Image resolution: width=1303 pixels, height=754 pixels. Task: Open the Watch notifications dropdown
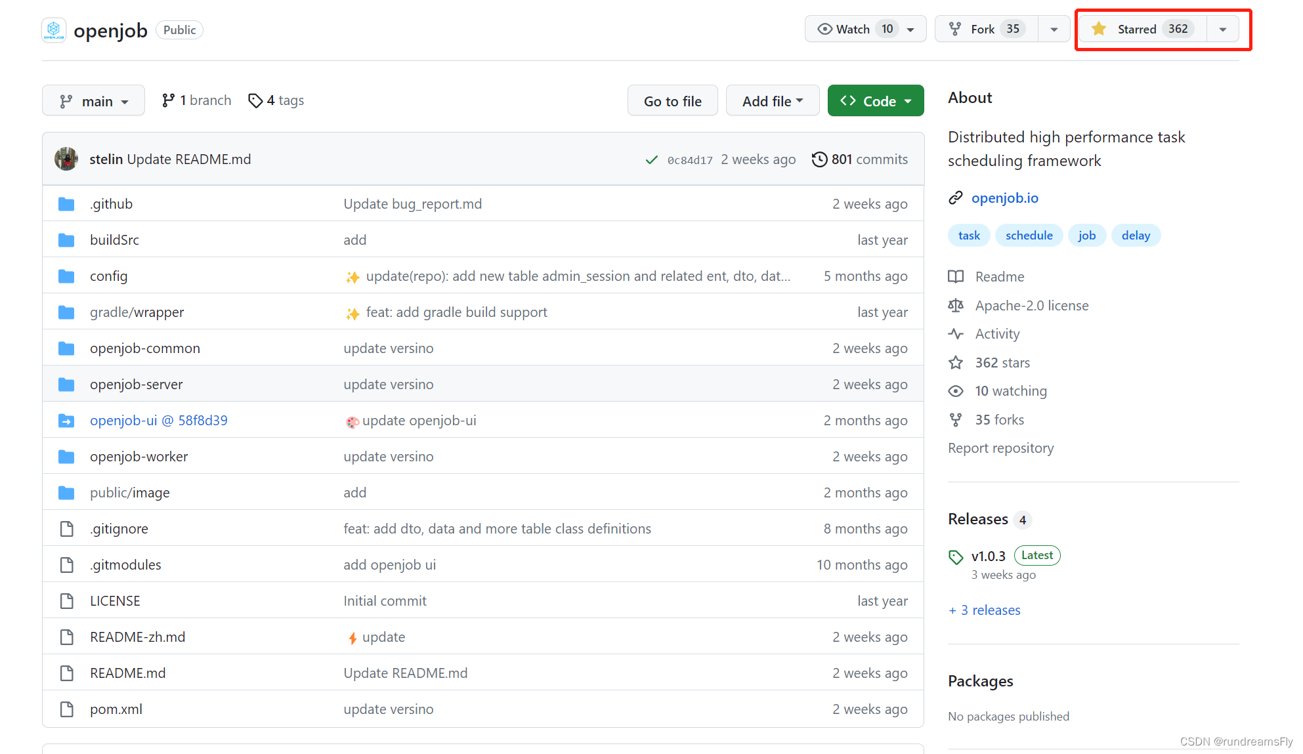[x=865, y=29]
